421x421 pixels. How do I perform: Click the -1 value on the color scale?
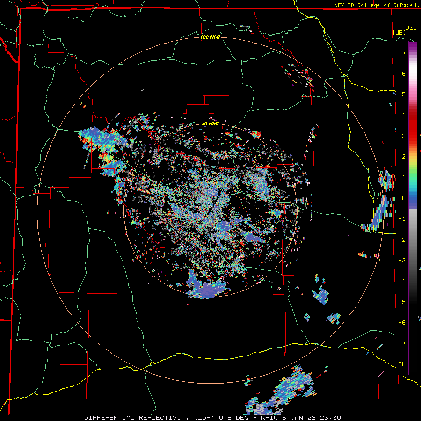[402, 219]
